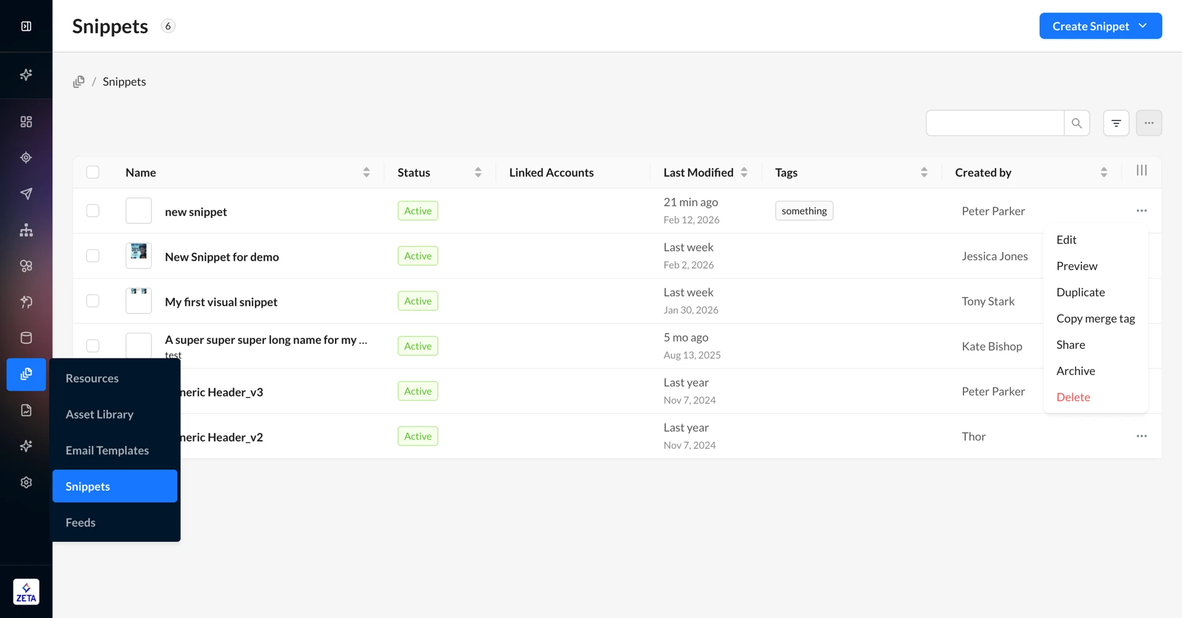
Task: Open row actions menu for Thor's snippet
Action: tap(1141, 436)
